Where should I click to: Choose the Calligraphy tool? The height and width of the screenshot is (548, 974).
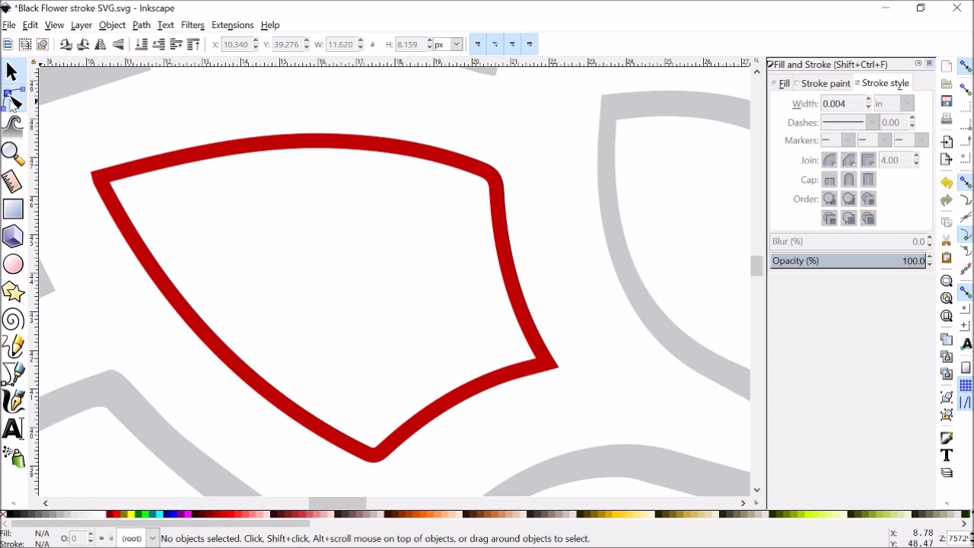[x=12, y=401]
